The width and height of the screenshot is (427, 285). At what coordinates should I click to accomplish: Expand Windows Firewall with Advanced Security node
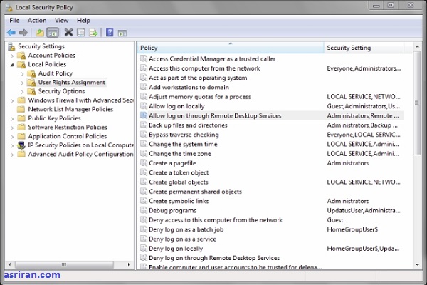12,100
